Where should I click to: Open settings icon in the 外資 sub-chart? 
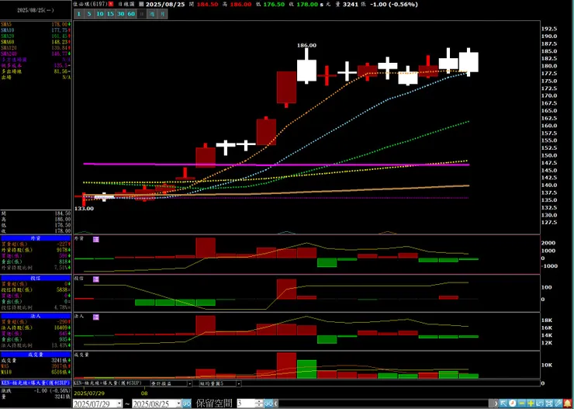point(96,239)
